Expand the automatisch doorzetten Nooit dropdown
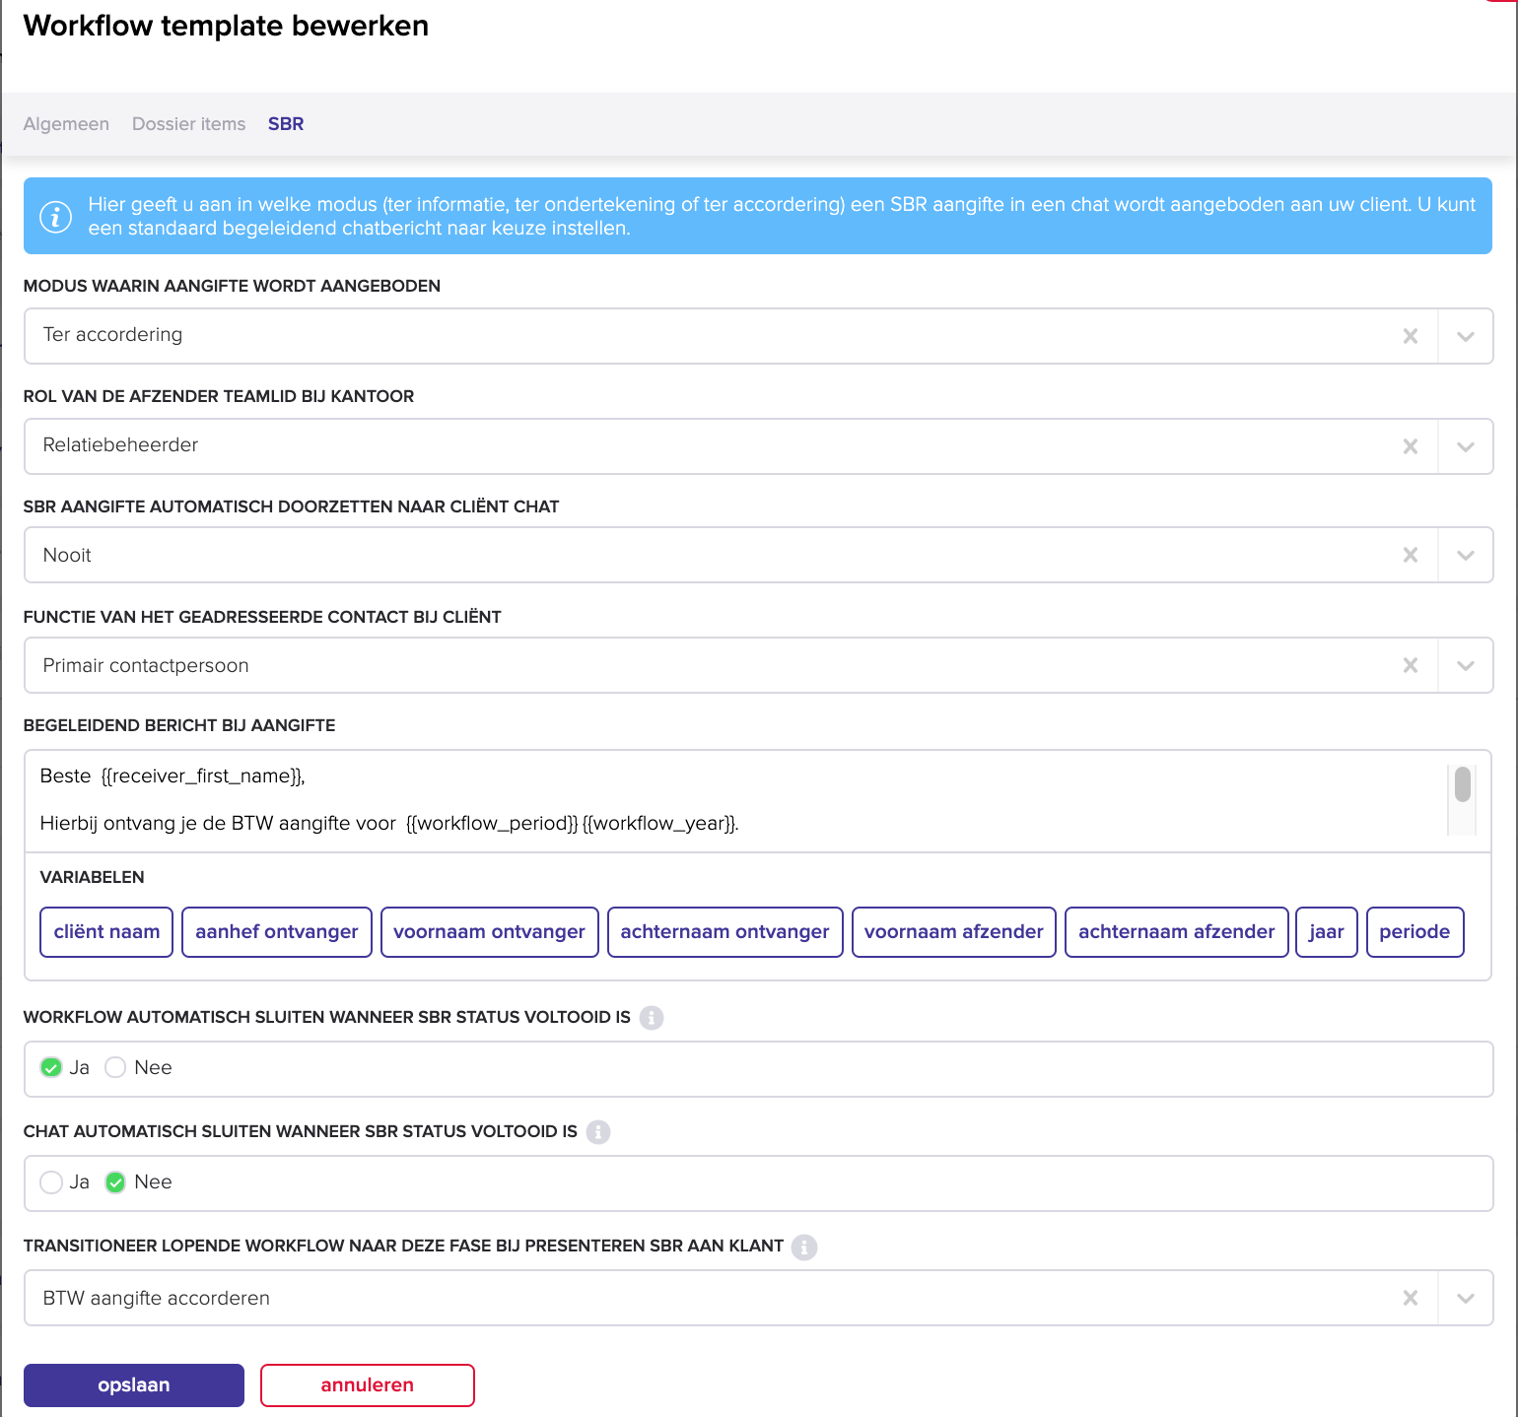 click(x=1466, y=555)
